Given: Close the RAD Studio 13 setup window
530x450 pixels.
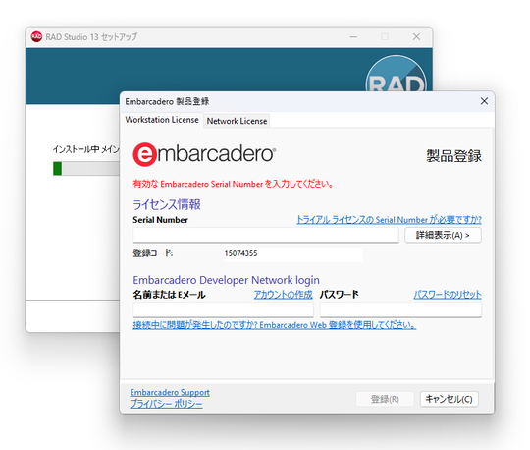Looking at the screenshot, I should click(x=416, y=36).
